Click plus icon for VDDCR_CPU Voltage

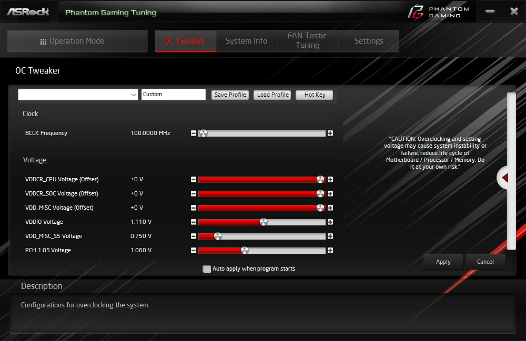[x=330, y=180]
